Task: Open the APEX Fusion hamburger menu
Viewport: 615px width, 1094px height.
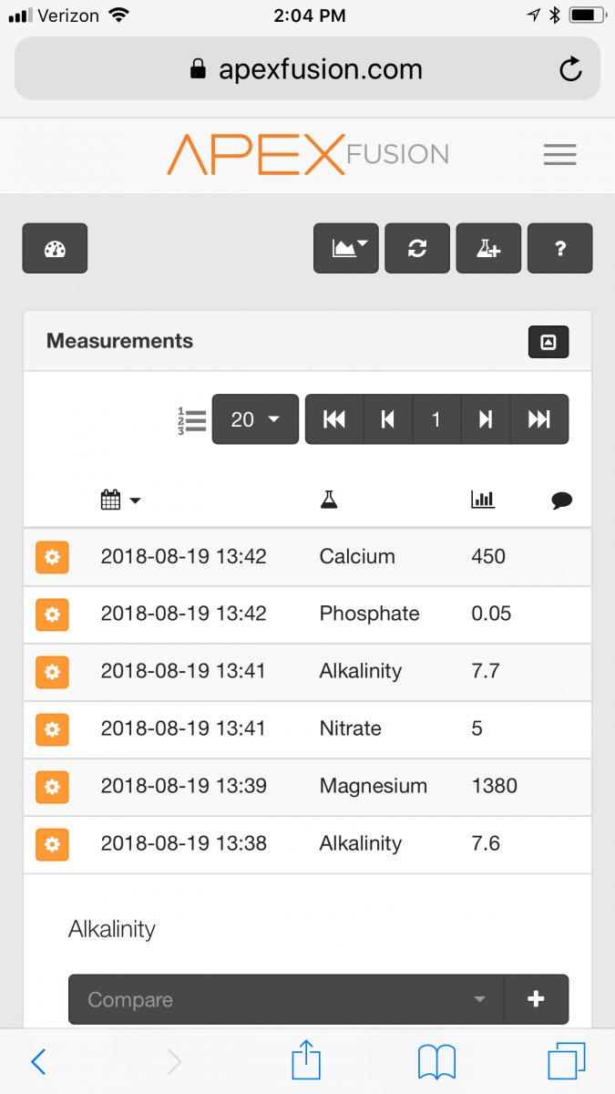Action: (559, 155)
